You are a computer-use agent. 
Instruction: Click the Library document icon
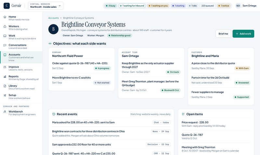click(5, 86)
